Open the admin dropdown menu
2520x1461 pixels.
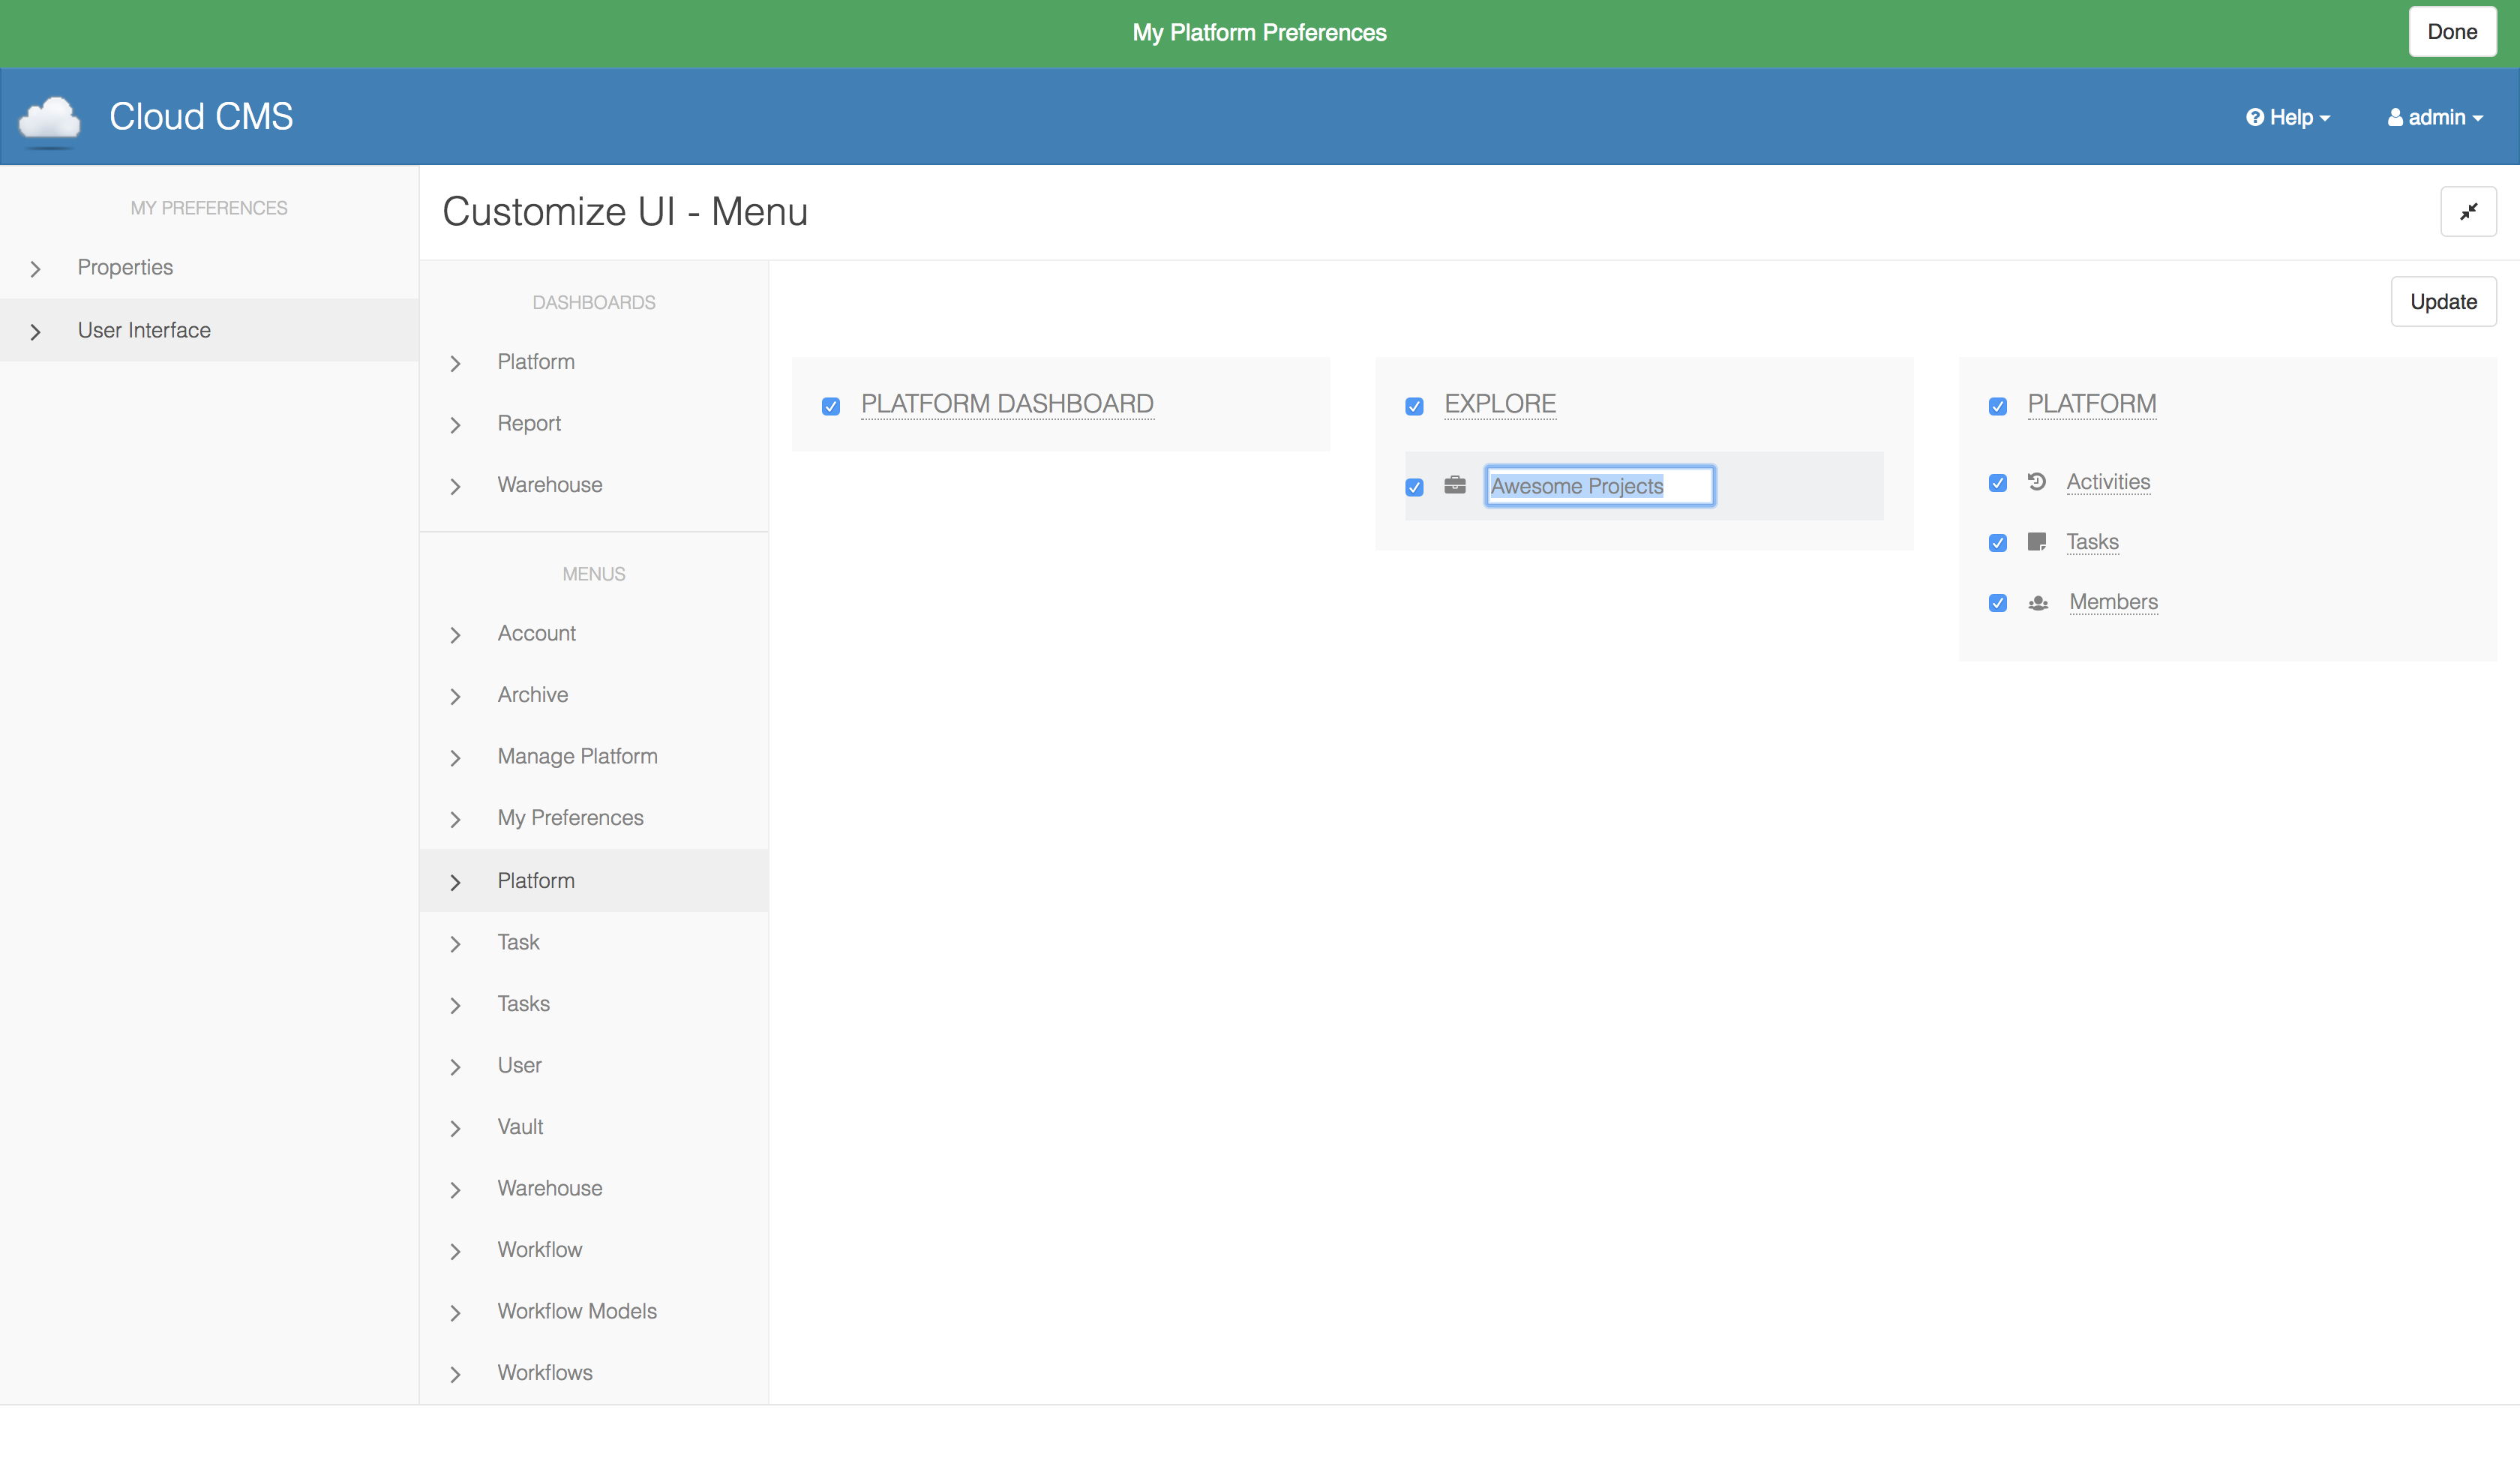(2436, 118)
